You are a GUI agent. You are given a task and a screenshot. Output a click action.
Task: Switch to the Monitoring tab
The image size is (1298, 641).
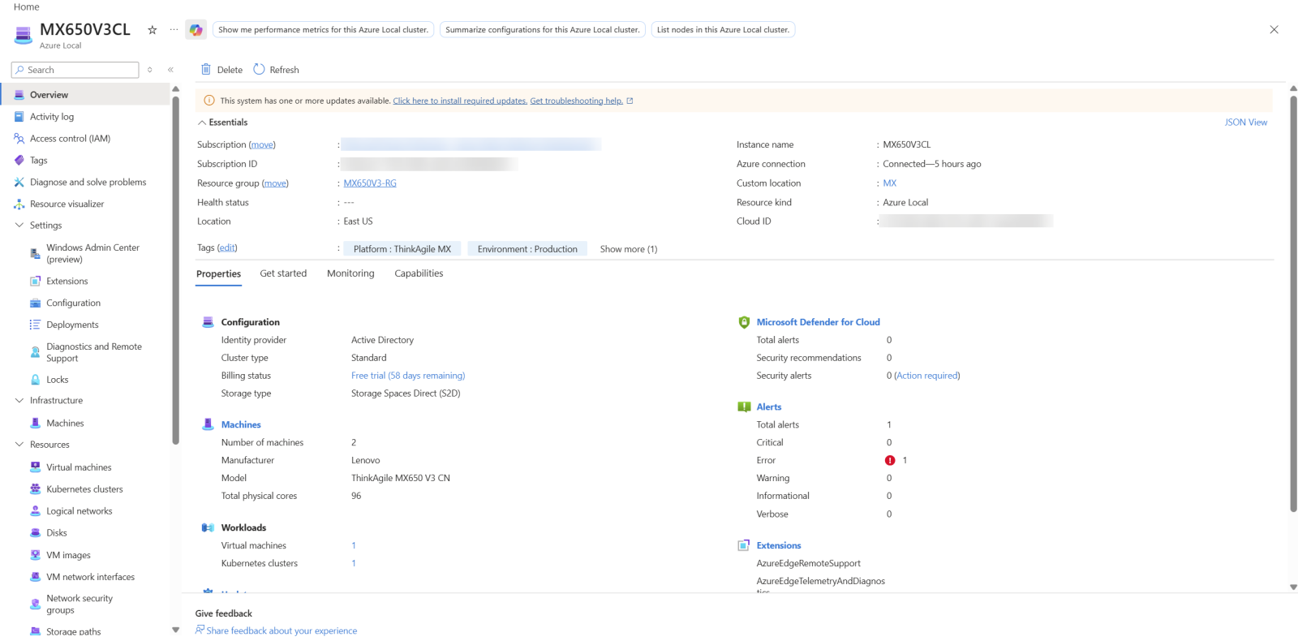point(350,273)
